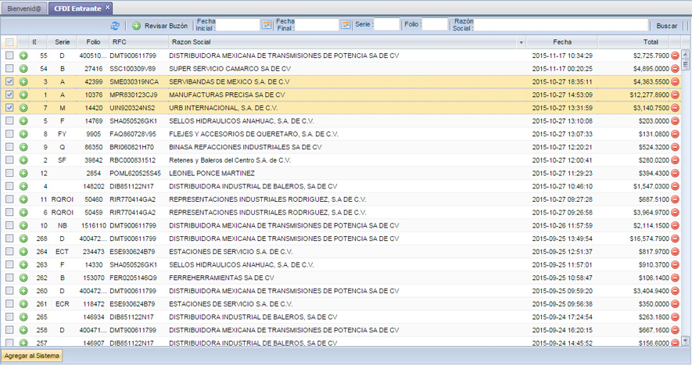
Task: Check the BINASA REFACCIONES INDUSTRIALES row
Action: click(9, 147)
